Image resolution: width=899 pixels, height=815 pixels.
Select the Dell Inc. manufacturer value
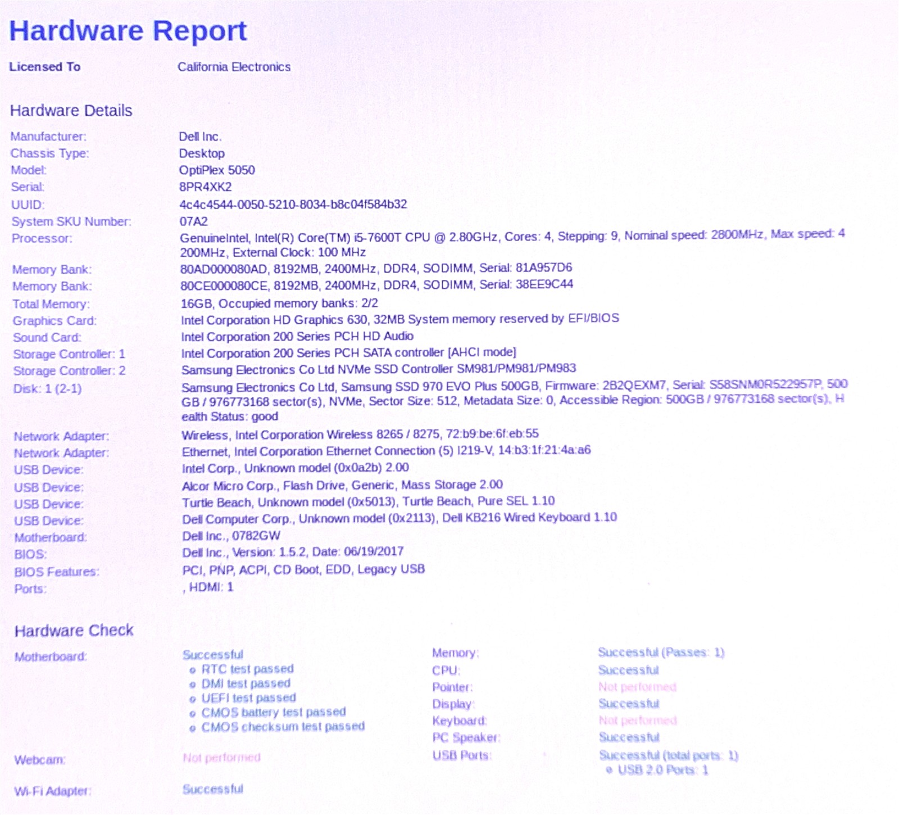click(x=200, y=137)
